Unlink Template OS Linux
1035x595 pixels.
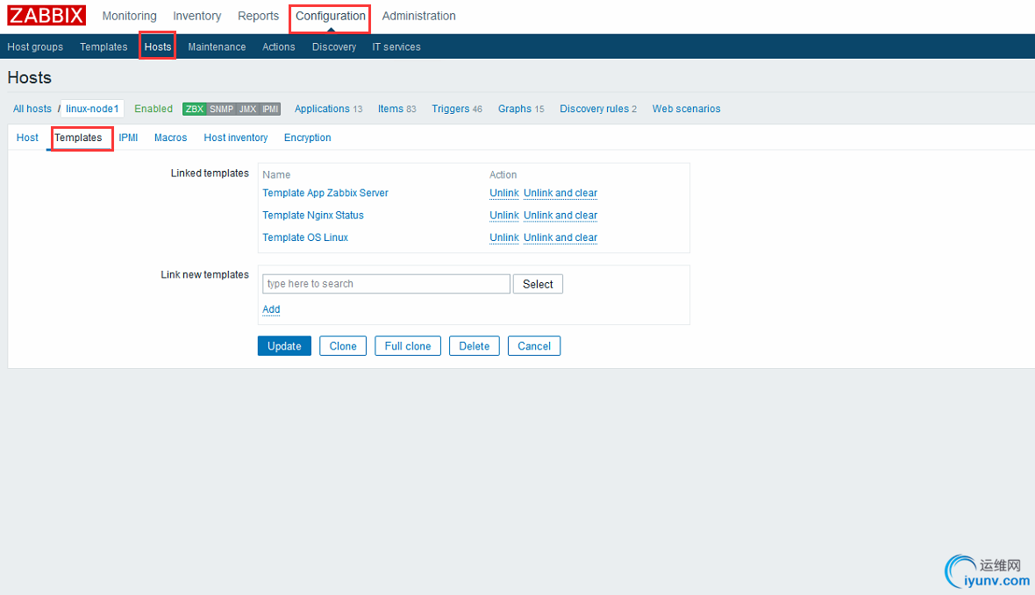(504, 237)
